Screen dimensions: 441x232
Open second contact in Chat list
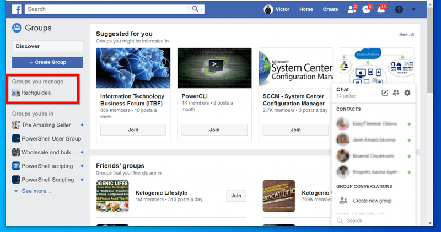point(373,140)
